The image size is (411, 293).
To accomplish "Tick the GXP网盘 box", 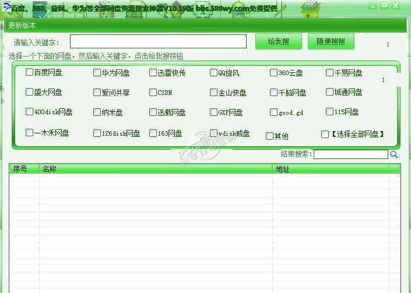I will pos(213,112).
